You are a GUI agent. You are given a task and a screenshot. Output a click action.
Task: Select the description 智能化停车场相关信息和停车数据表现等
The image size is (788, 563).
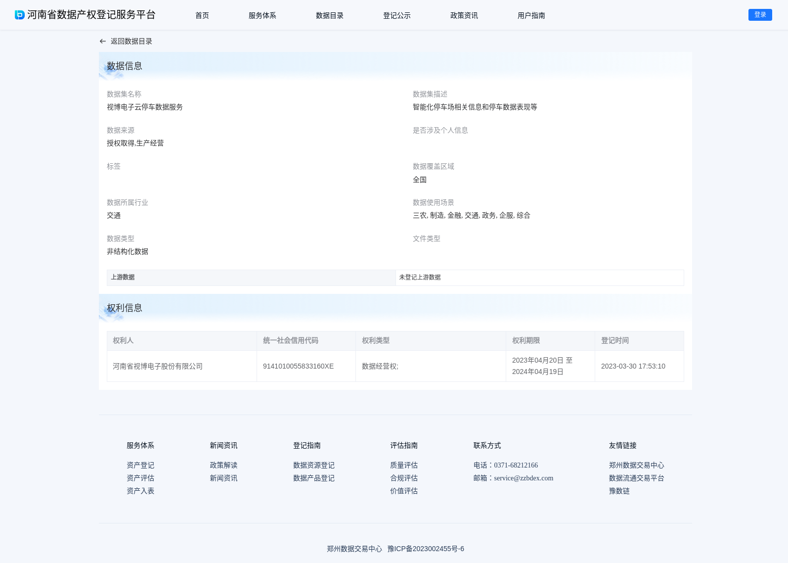pyautogui.click(x=475, y=107)
